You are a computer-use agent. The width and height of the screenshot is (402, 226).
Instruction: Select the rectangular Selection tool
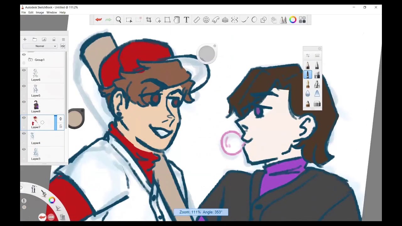(129, 20)
